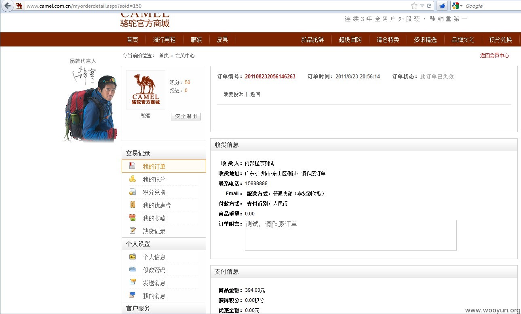Viewport: 521px width, 314px height.
Task: Click inside the 订单附言 text area
Action: [350, 235]
